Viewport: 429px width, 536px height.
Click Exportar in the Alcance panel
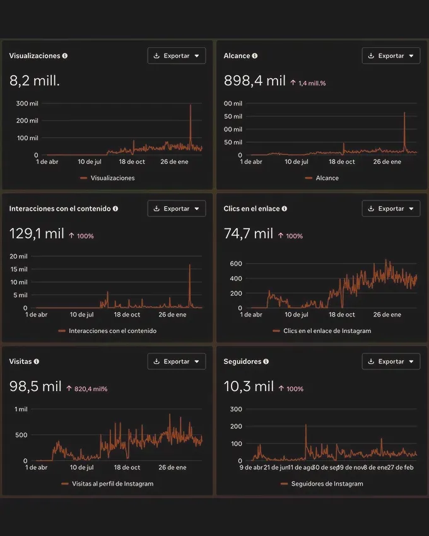[391, 55]
